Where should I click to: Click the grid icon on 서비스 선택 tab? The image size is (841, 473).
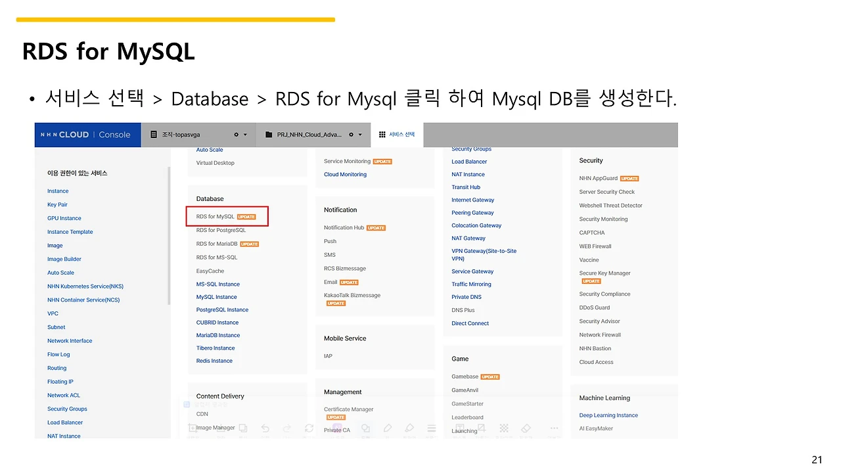(382, 135)
